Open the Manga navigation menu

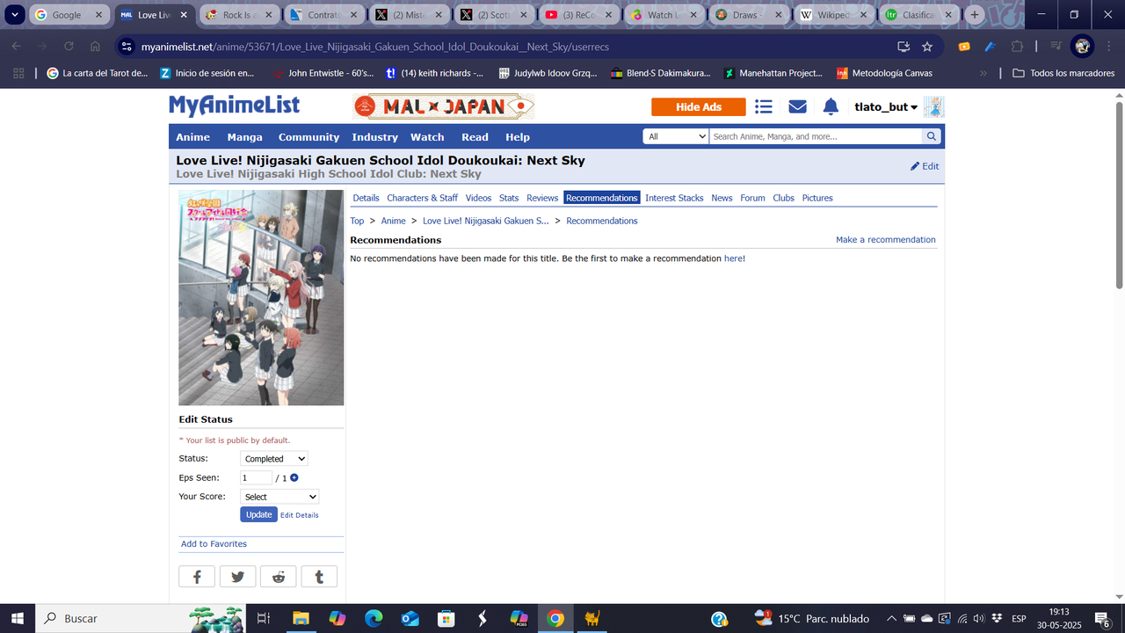coord(244,136)
